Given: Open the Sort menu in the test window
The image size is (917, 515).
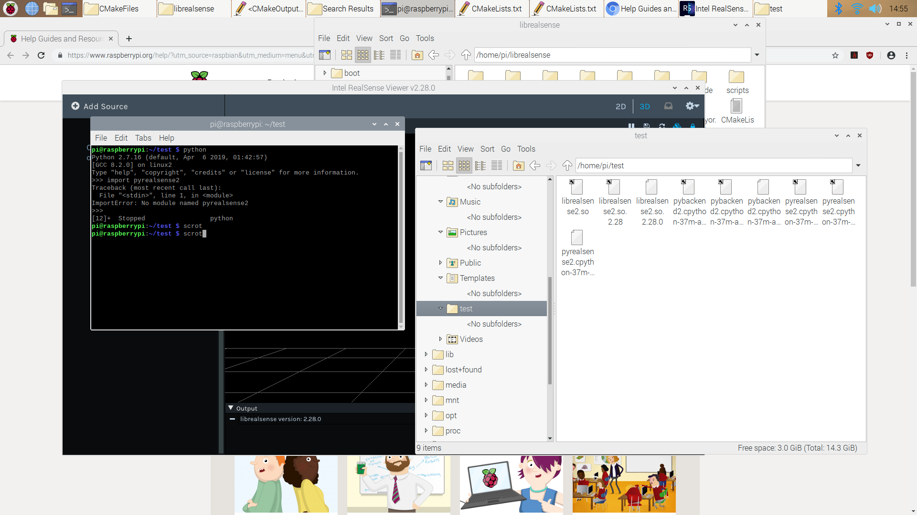Looking at the screenshot, I should point(487,149).
